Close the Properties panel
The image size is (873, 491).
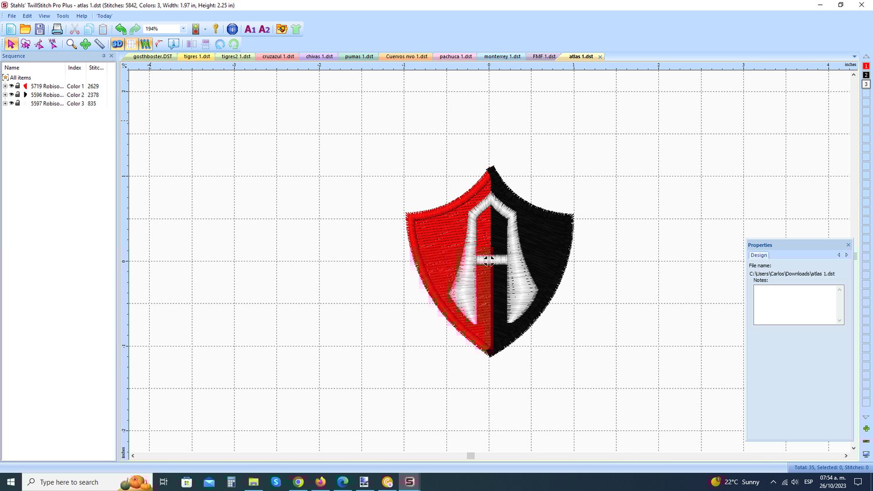[x=849, y=245]
